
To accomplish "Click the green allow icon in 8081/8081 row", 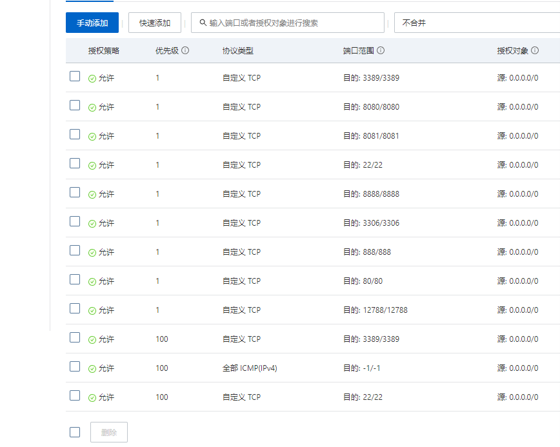I will tap(92, 136).
